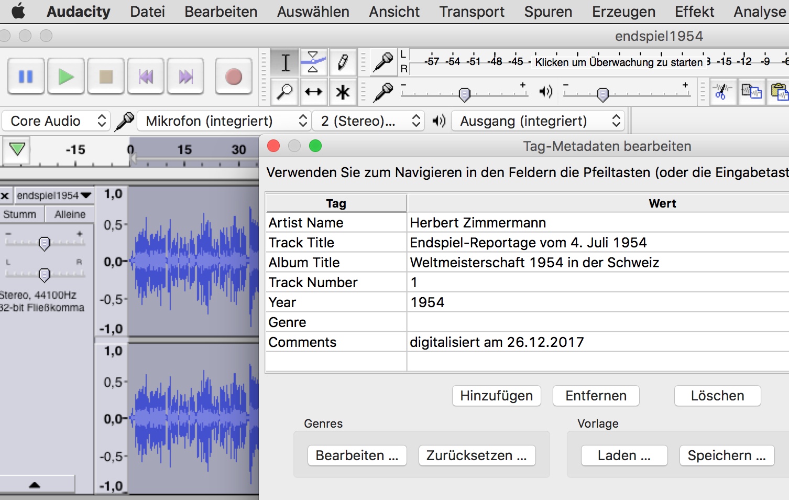The width and height of the screenshot is (789, 500).
Task: Click Genres Zurücksetzen ... button
Action: [477, 455]
